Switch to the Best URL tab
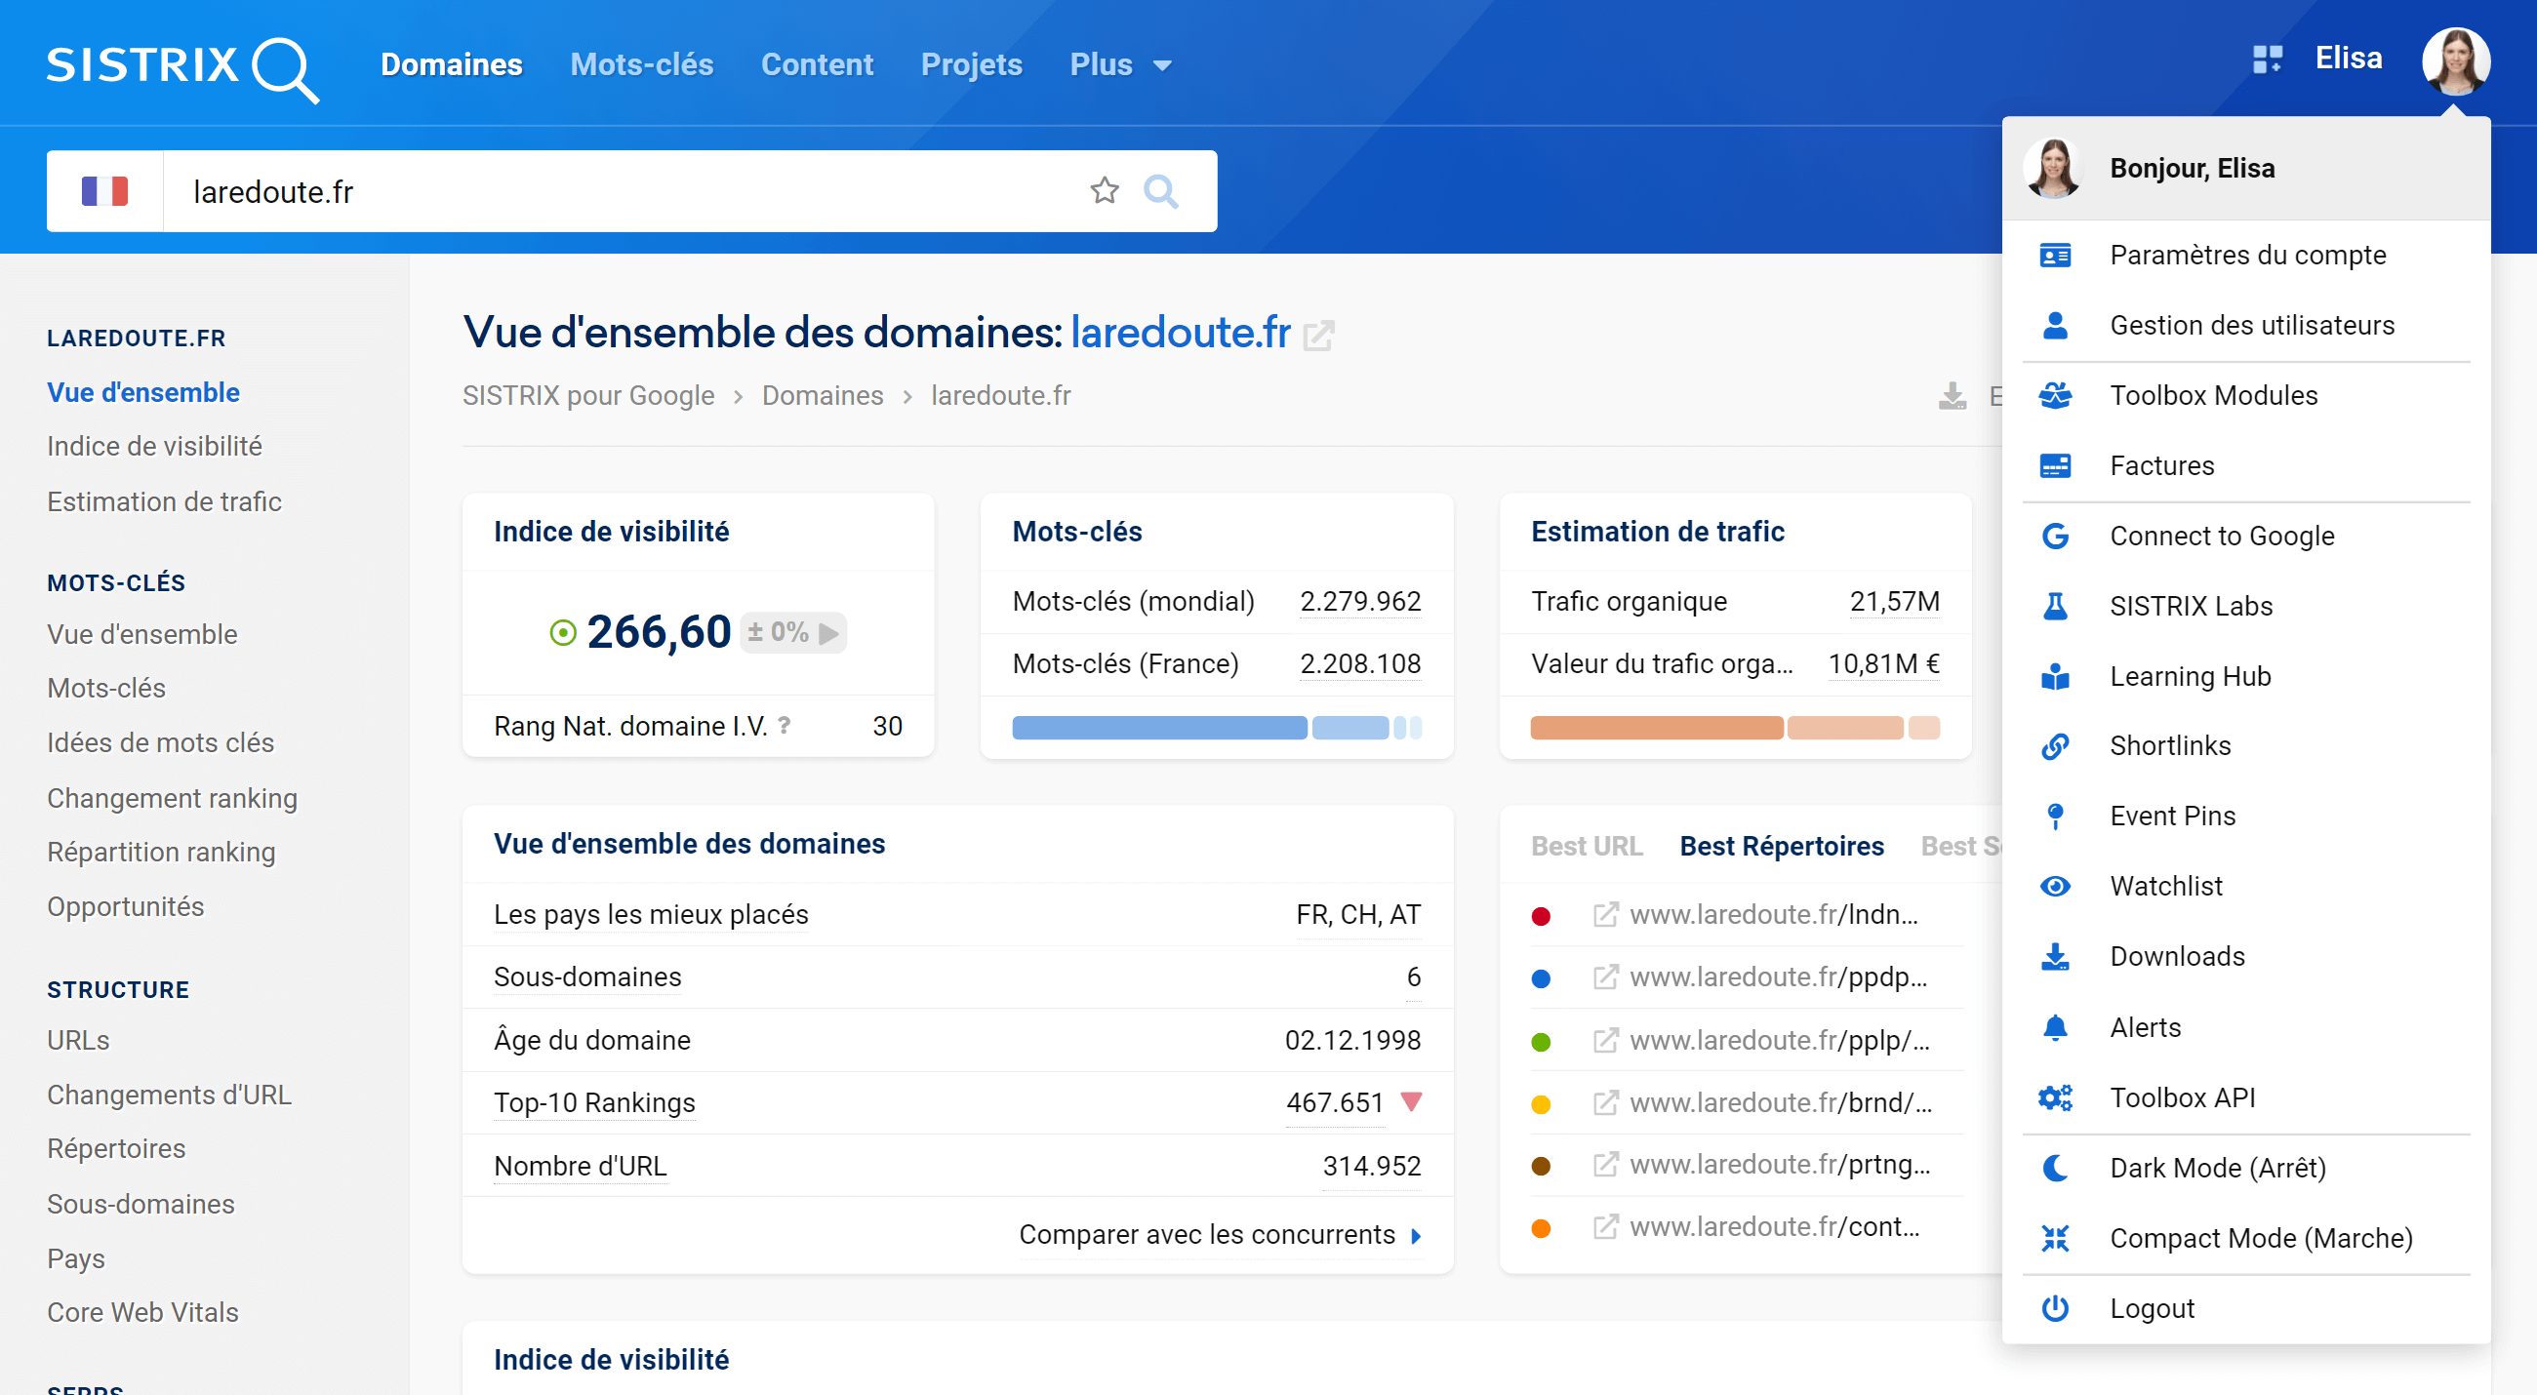The height and width of the screenshot is (1395, 2537). point(1586,846)
